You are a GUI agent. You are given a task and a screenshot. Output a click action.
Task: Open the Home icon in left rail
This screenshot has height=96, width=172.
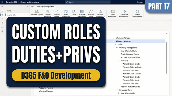click(2, 11)
